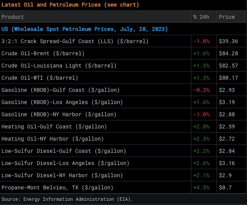247x205 pixels.
Task: Select Low-Sulfur Diesel-NY Harbor product name
Action: [62, 175]
